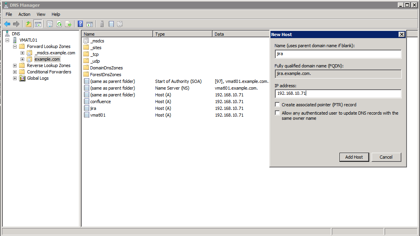Click the _msdcs folder icon in list
This screenshot has height=236, width=420.
[86, 41]
